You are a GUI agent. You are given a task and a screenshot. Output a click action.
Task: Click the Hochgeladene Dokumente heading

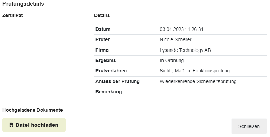click(33, 110)
